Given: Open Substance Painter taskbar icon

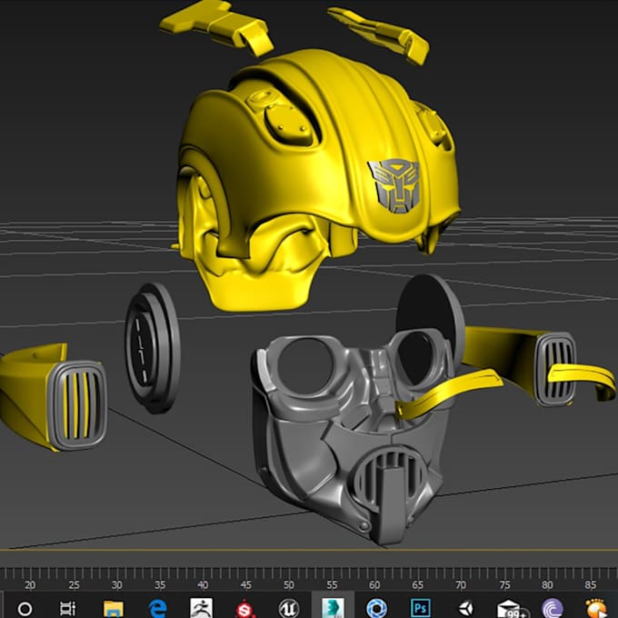Looking at the screenshot, I should 244,609.
